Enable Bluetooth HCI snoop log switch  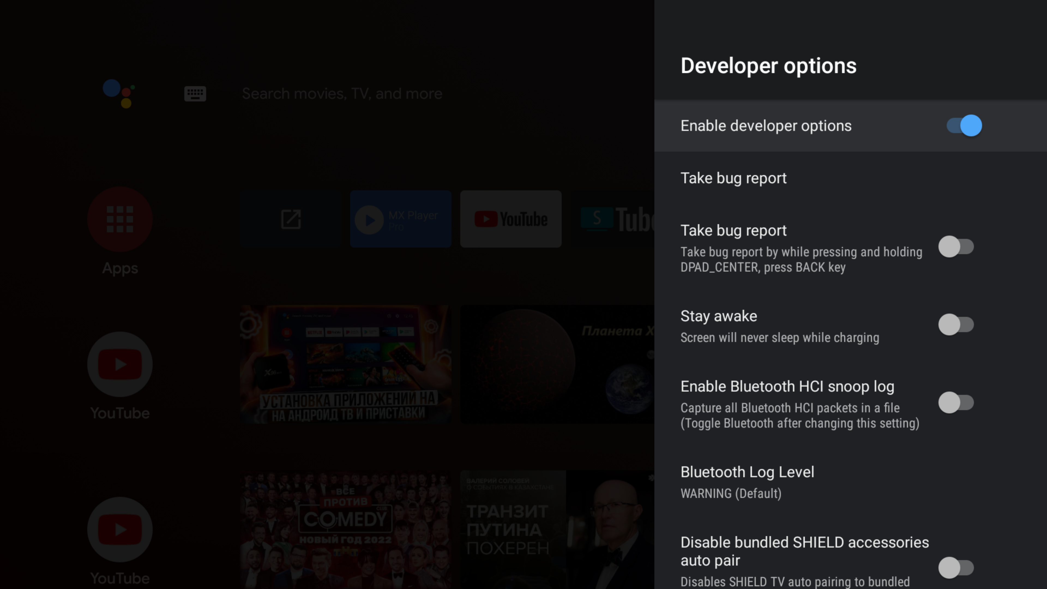[956, 403]
